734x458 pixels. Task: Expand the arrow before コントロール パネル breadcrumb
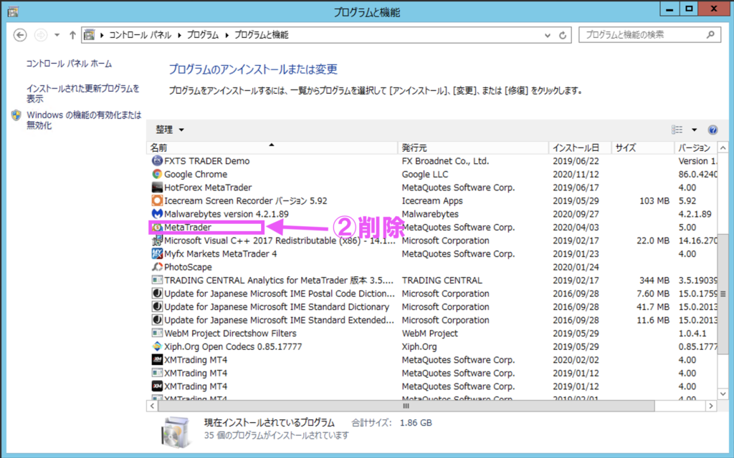click(102, 35)
